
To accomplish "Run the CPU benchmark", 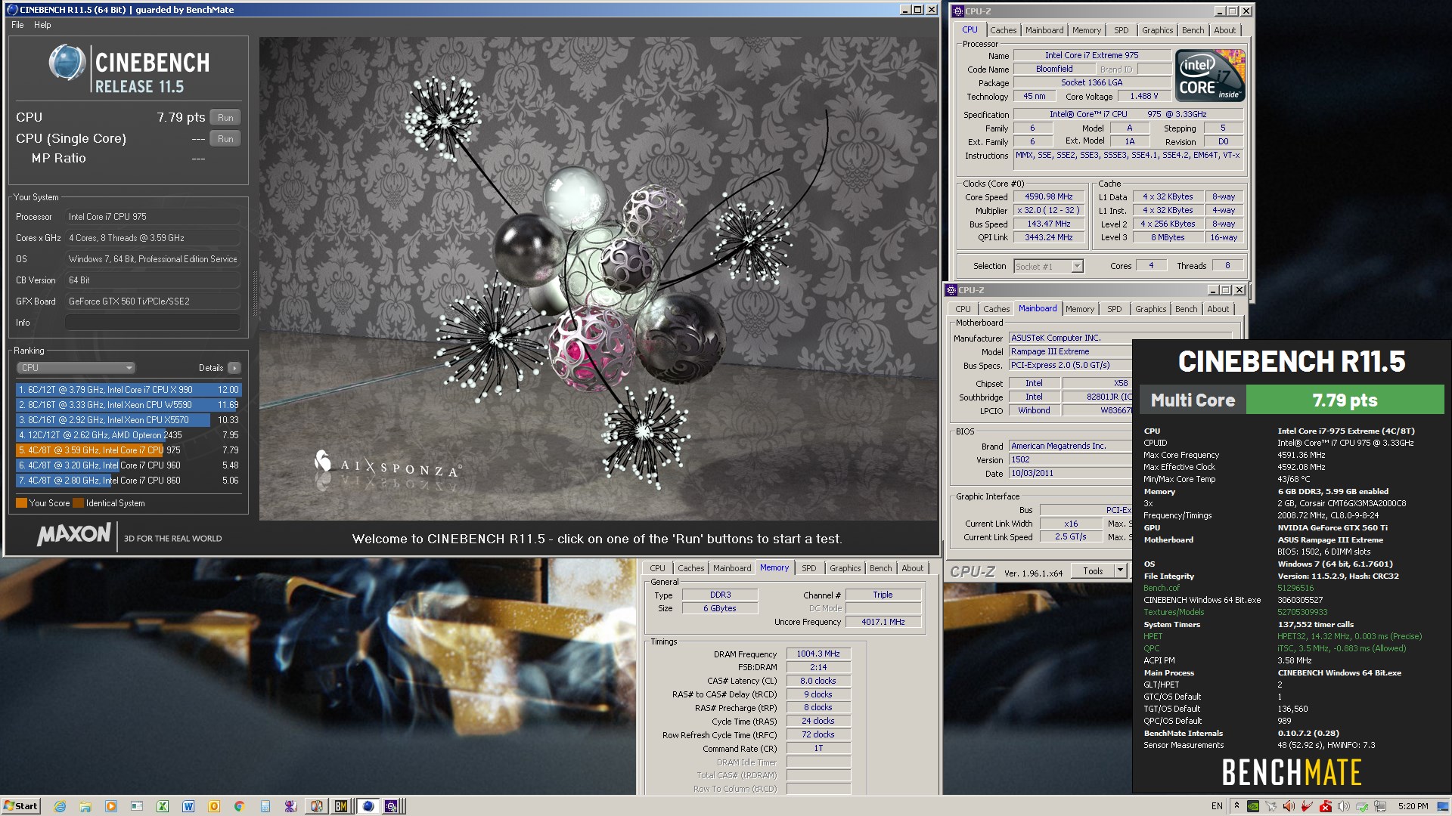I will click(x=225, y=118).
